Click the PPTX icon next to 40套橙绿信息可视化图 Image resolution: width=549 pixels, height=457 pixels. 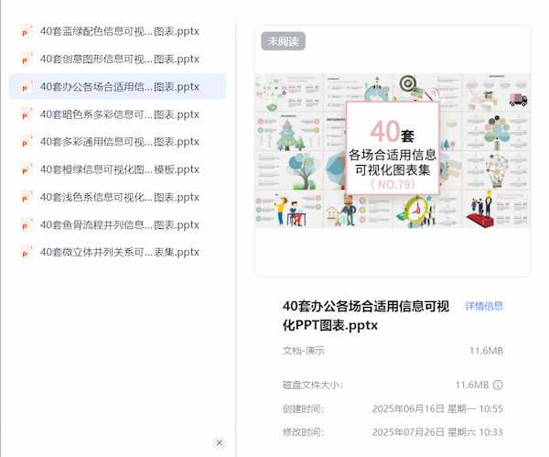[27, 169]
